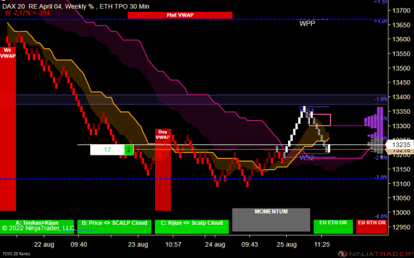Viewport: 414px width, 258px height.
Task: Select the B: Price <> SCALP Cloud box
Action: [115, 227]
